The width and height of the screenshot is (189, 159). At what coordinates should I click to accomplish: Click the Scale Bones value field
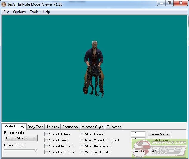point(138,140)
